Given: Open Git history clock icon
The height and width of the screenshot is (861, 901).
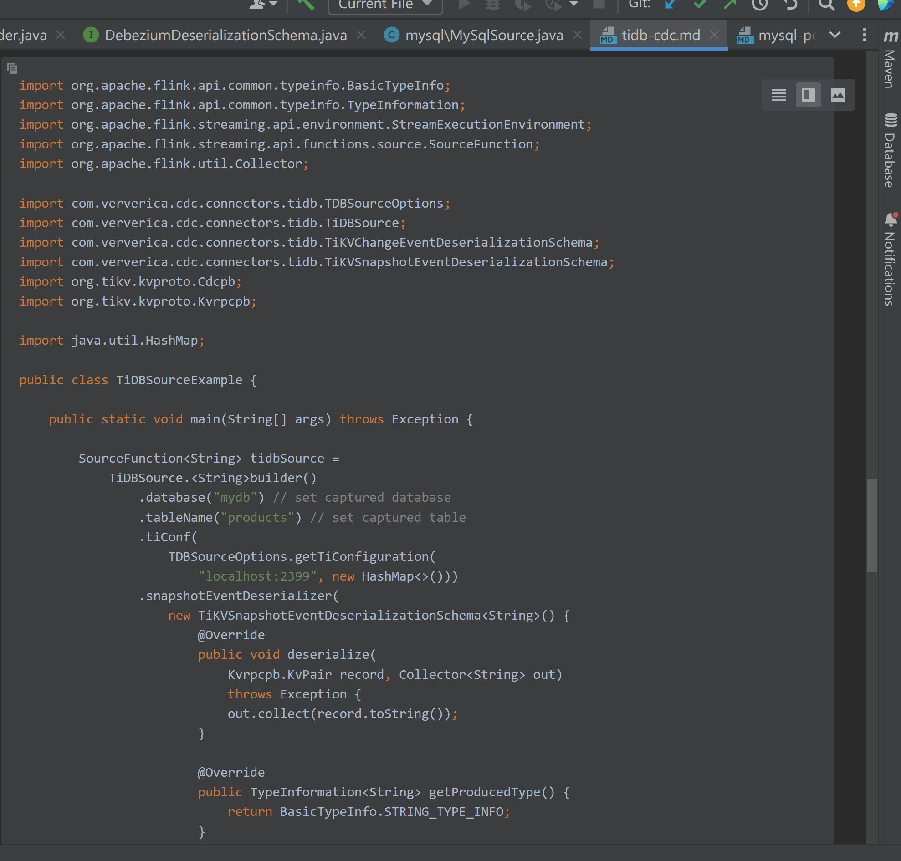Looking at the screenshot, I should tap(759, 4).
